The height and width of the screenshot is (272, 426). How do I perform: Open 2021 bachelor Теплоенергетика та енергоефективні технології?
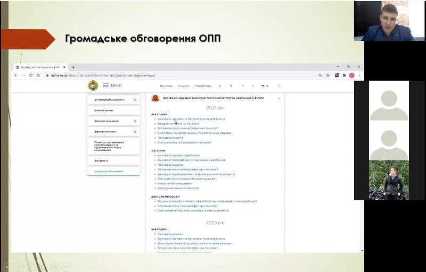tap(188, 128)
